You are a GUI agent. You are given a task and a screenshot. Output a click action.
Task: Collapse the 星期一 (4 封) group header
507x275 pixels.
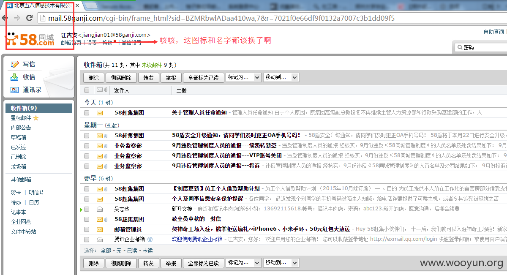[x=101, y=125]
